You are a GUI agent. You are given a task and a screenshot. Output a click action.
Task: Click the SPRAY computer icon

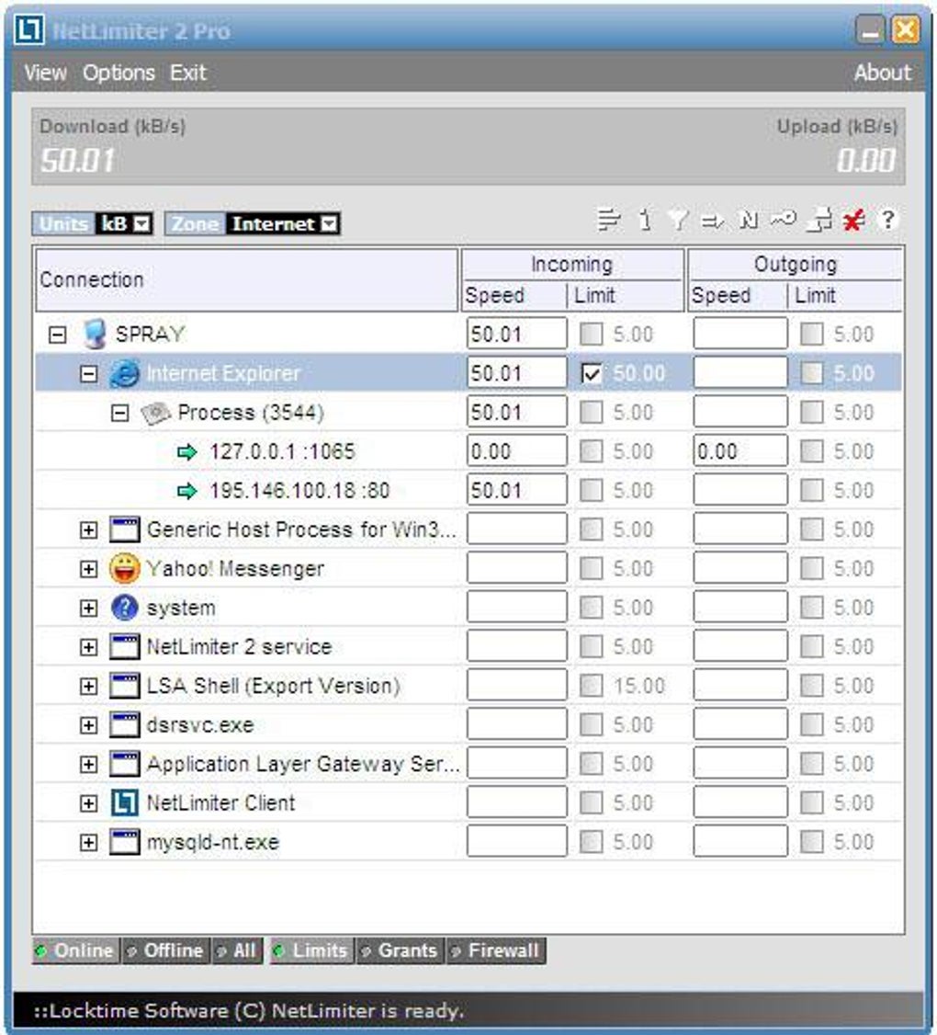tap(95, 334)
